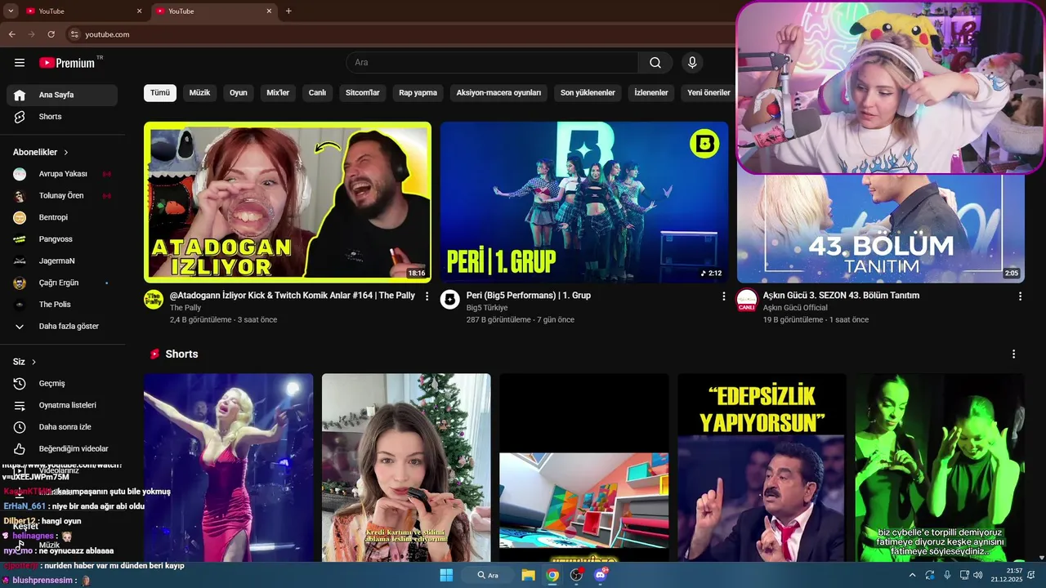Play the Atadogan İzliyor thumbnail
The width and height of the screenshot is (1046, 588).
coord(288,203)
